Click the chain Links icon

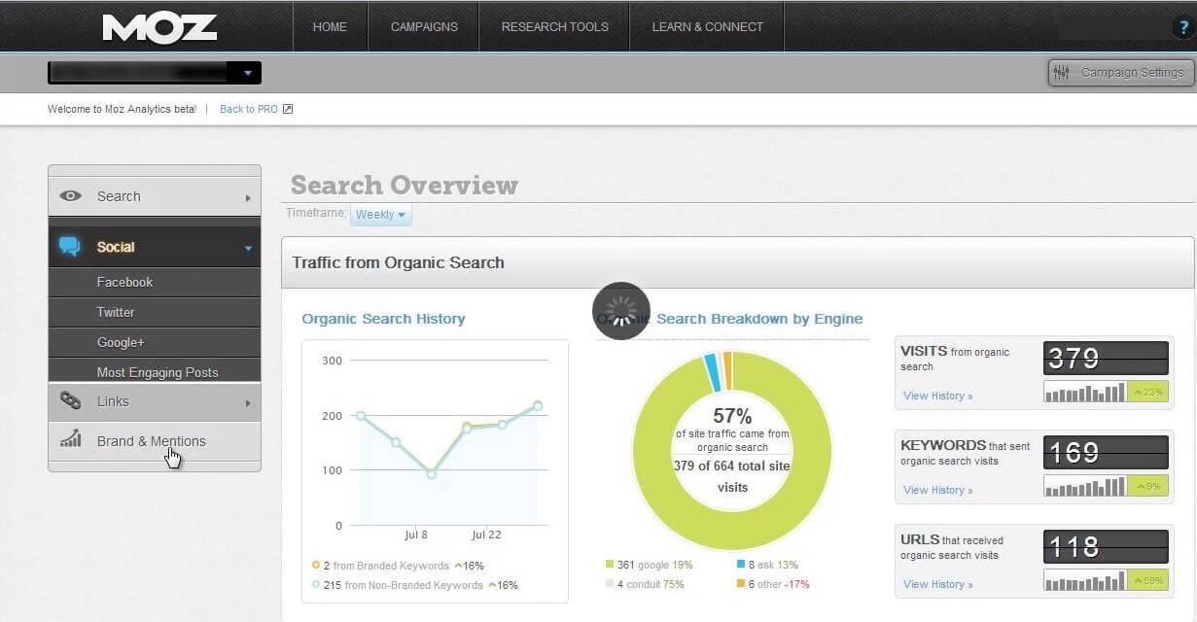point(70,400)
